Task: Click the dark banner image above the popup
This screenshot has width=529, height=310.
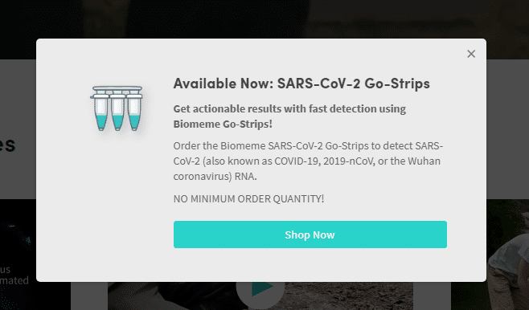Action: pos(264,18)
